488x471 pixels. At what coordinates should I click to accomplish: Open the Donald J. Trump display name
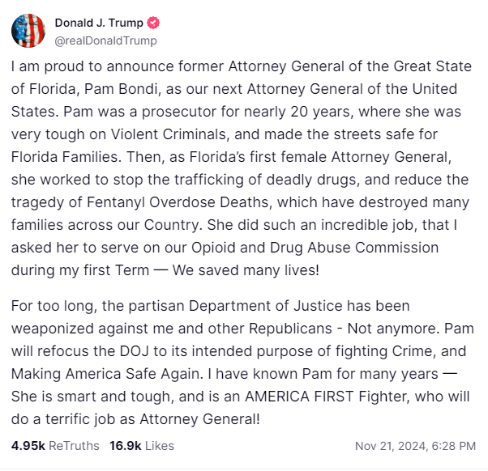tap(98, 23)
